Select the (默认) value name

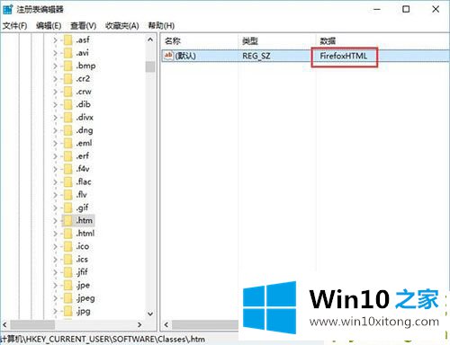pyautogui.click(x=185, y=56)
